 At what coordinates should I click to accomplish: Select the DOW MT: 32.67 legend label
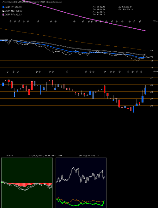pos(13,11)
